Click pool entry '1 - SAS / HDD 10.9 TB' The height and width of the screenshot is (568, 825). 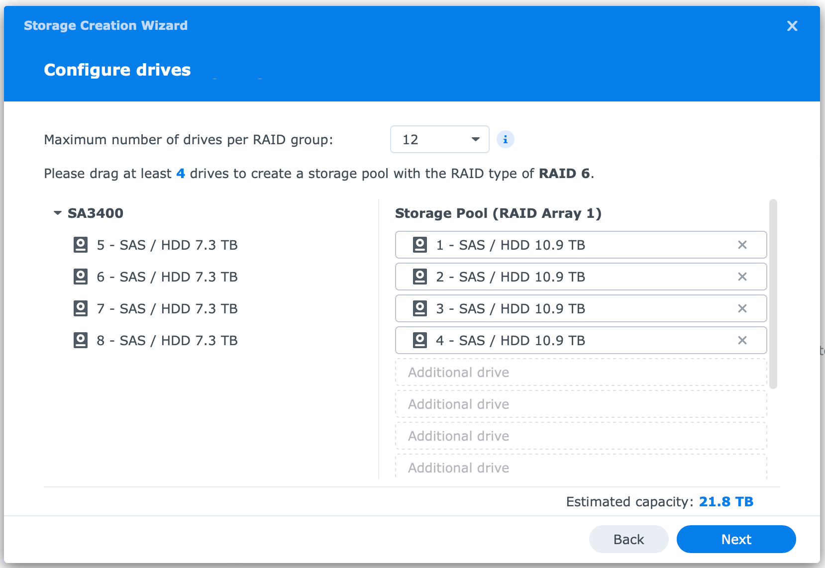pos(581,245)
